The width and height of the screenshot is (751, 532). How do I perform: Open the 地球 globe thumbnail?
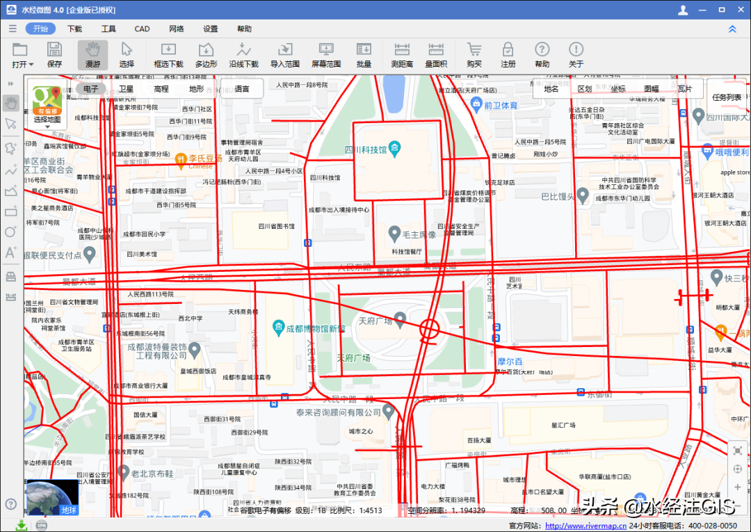click(52, 498)
